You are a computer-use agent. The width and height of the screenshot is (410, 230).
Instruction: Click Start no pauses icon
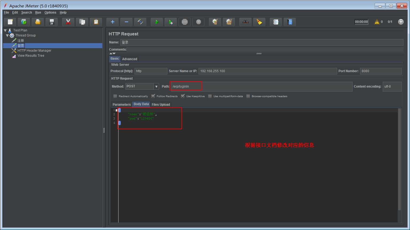[171, 22]
